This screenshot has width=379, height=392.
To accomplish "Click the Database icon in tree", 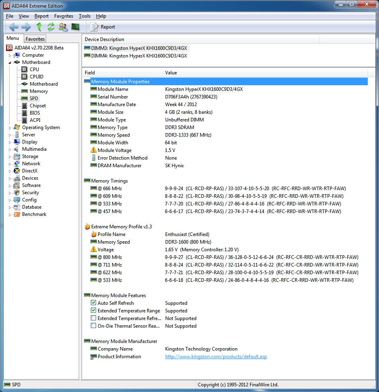I will click(17, 207).
